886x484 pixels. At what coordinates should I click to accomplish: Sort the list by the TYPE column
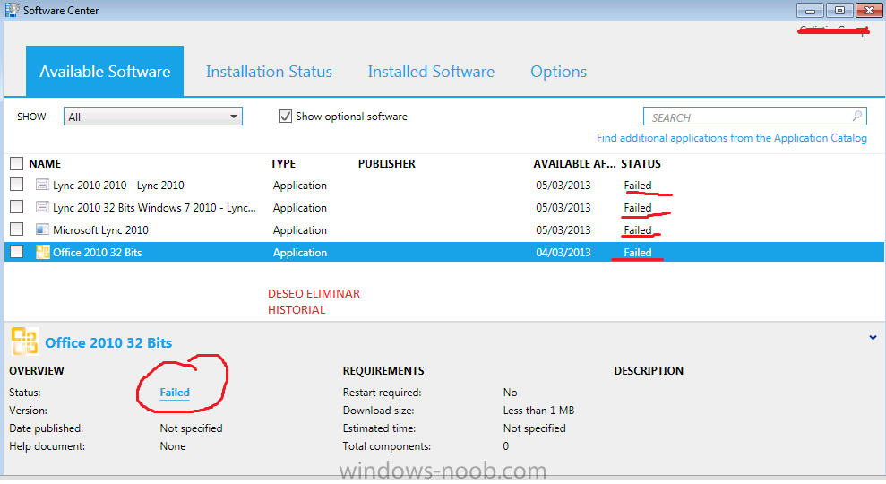[x=283, y=164]
